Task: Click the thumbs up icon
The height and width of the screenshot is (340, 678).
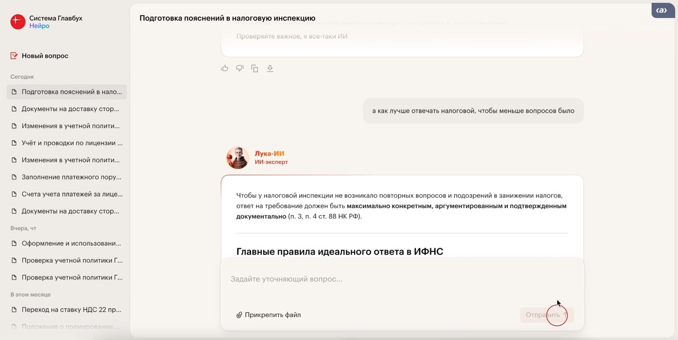Action: tap(225, 68)
